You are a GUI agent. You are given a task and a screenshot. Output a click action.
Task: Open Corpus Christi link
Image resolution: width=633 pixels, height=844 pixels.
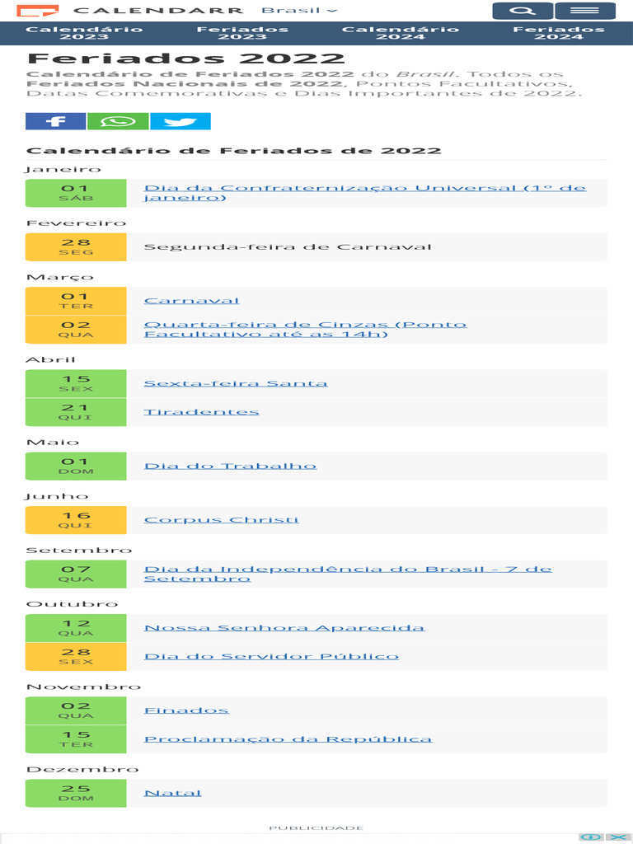[221, 520]
